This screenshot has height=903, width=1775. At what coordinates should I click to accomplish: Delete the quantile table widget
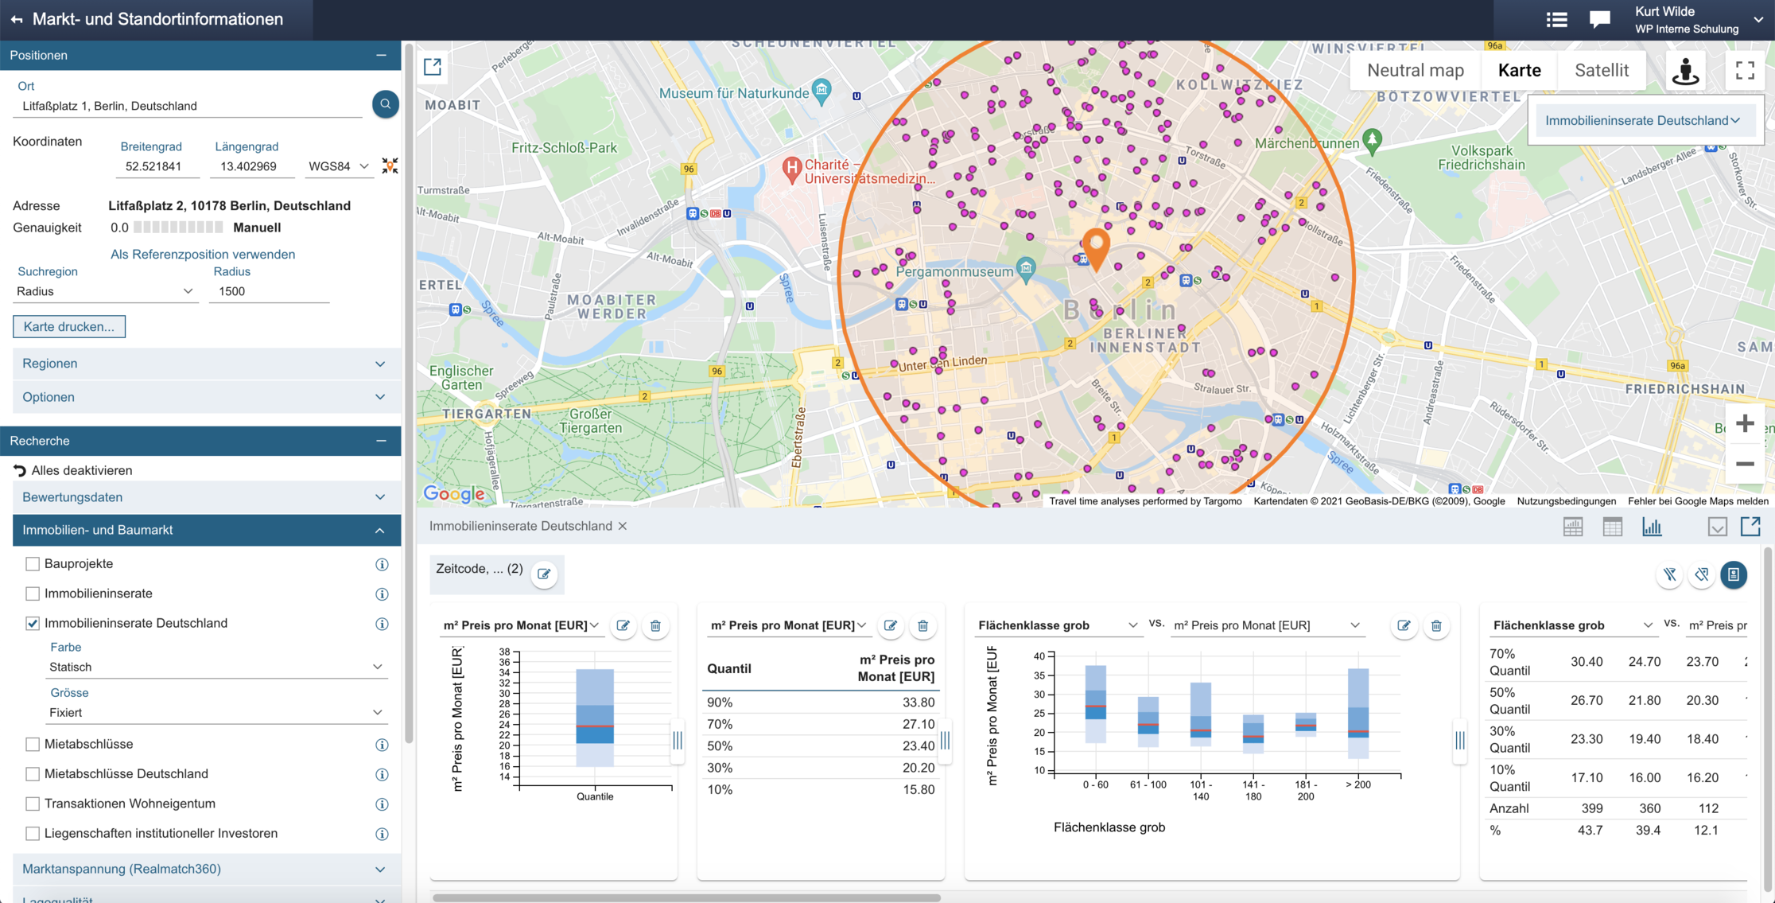click(x=922, y=626)
